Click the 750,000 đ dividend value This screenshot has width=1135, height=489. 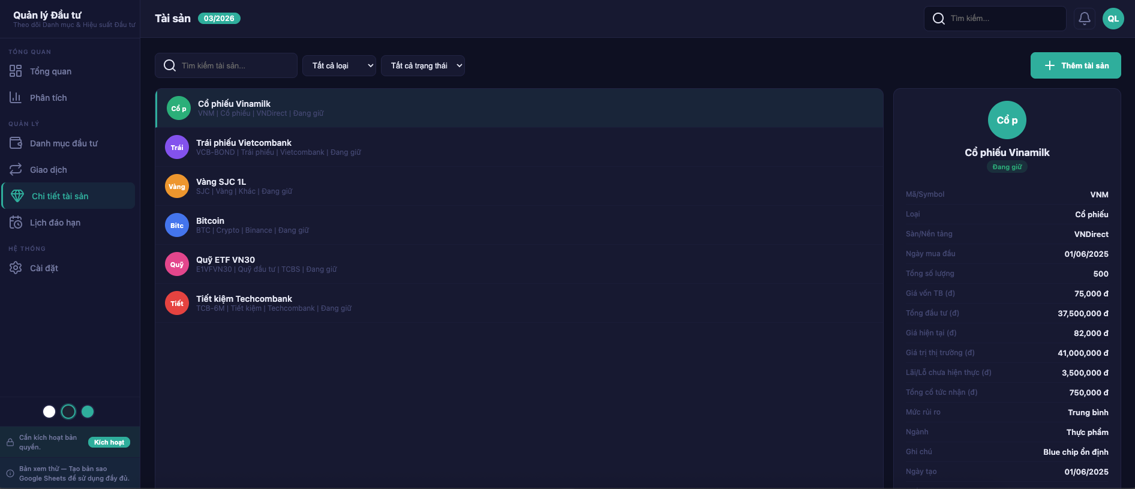pyautogui.click(x=1089, y=392)
